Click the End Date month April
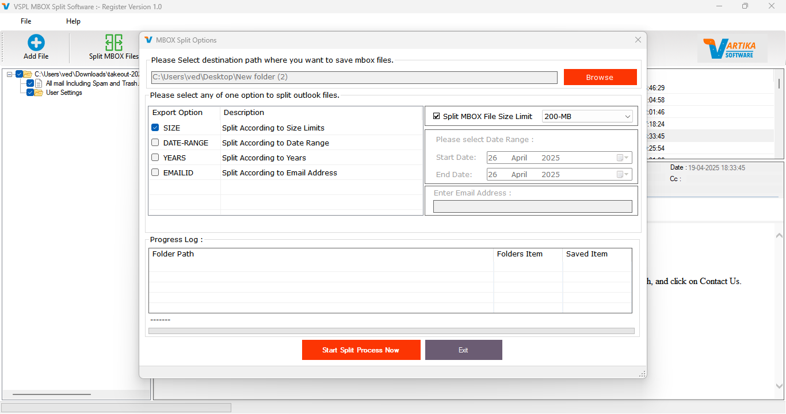Screen dimensions: 786x414 [519, 174]
